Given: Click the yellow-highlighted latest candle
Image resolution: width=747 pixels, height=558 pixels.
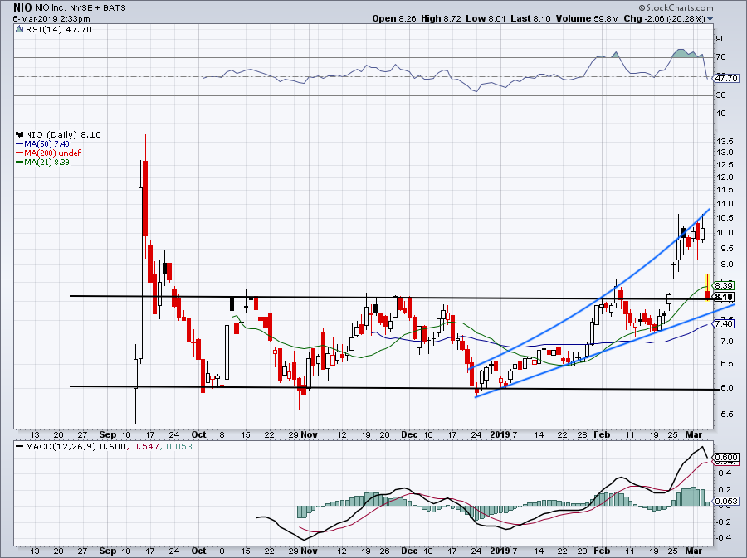Looking at the screenshot, I should (x=708, y=287).
